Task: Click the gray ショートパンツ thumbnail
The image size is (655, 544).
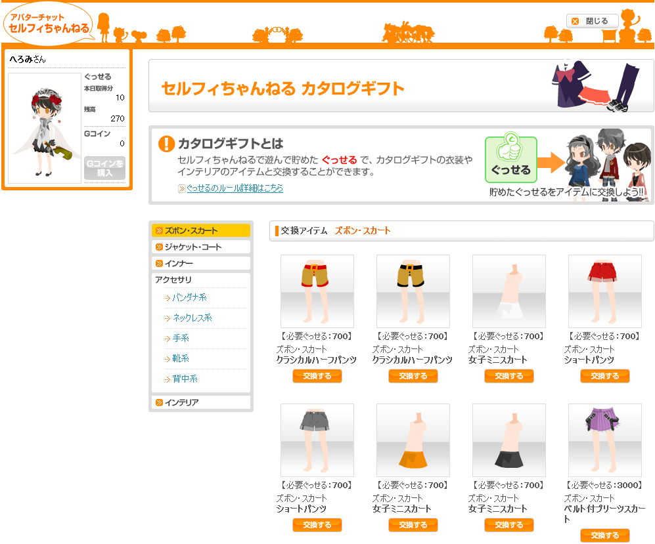Action: pyautogui.click(x=317, y=440)
